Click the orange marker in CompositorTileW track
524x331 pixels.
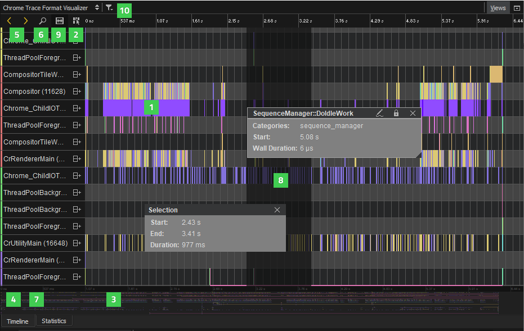click(496, 74)
